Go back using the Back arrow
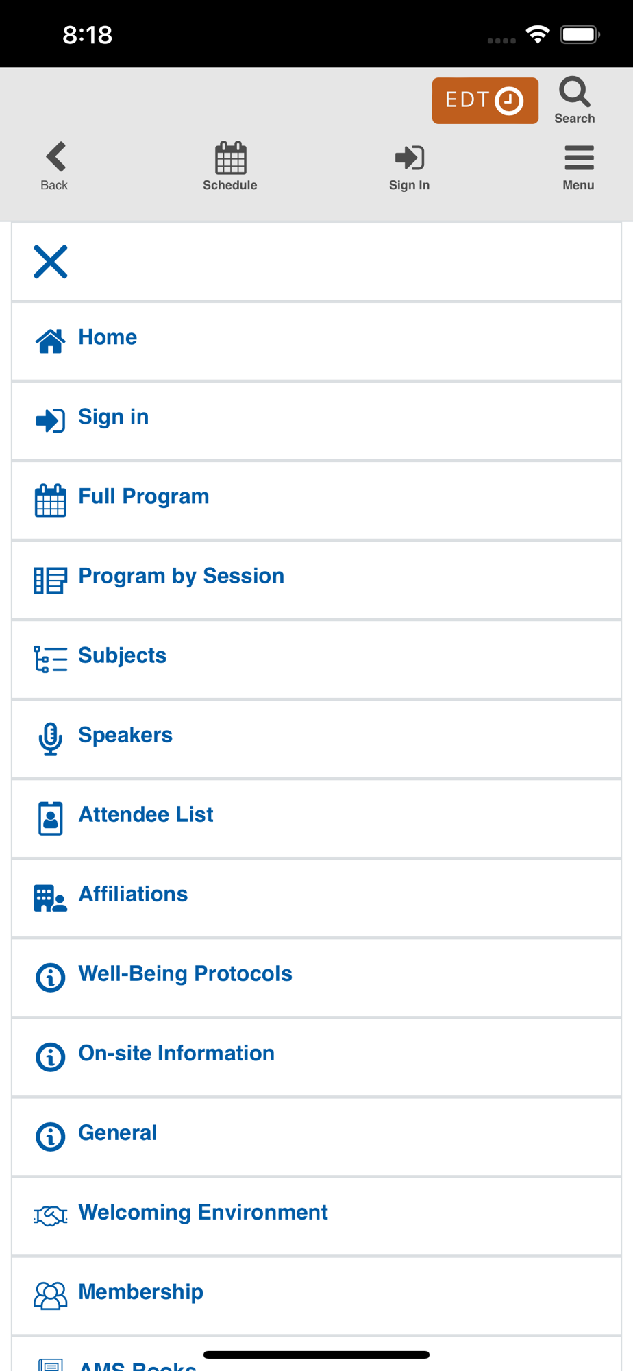This screenshot has height=1371, width=633. click(55, 158)
